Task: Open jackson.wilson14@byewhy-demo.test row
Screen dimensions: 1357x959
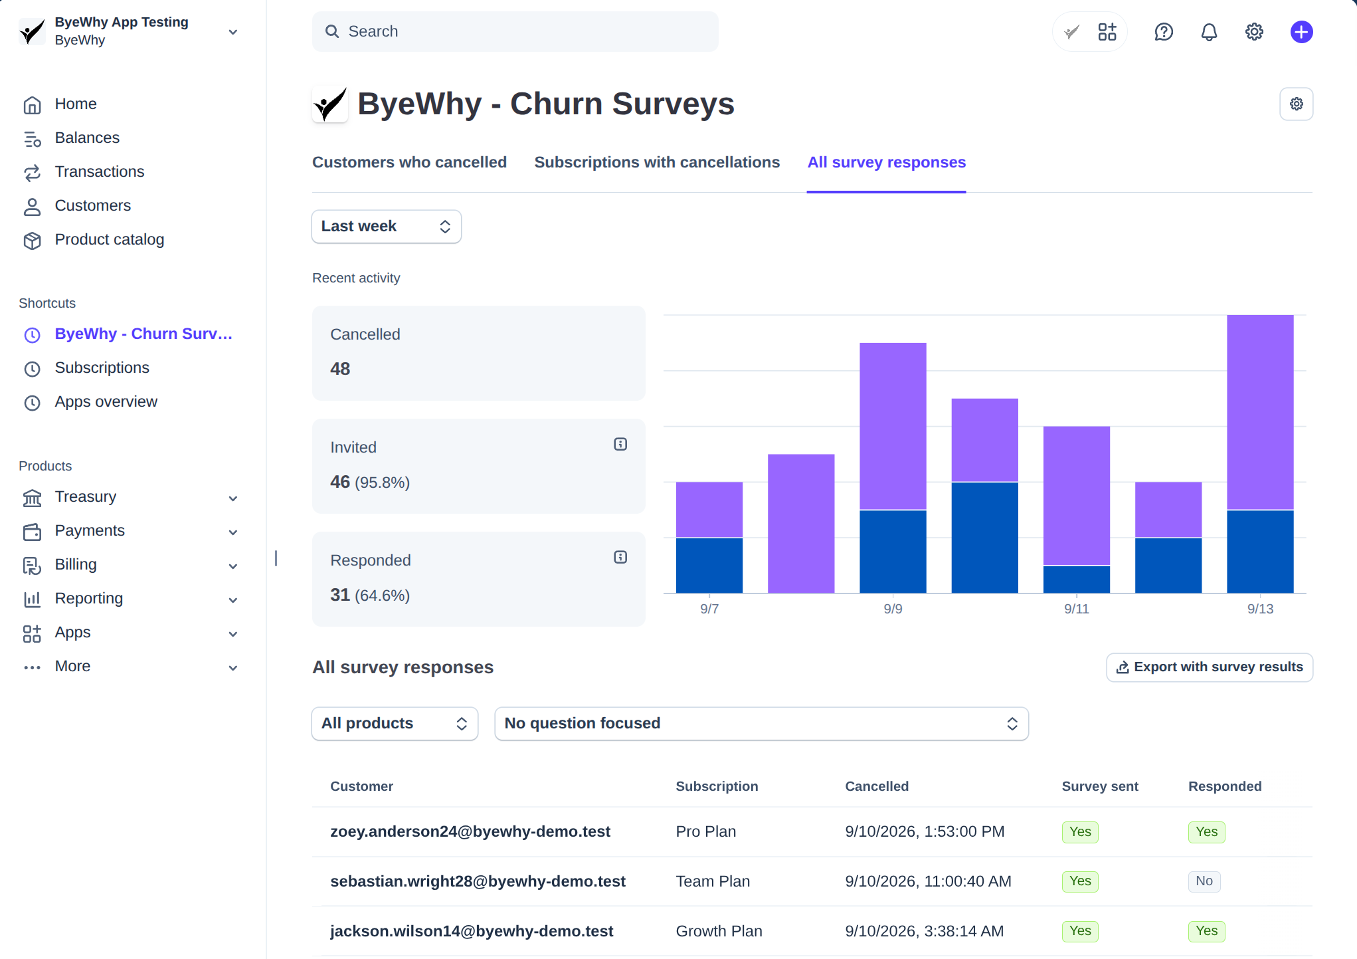Action: tap(812, 932)
